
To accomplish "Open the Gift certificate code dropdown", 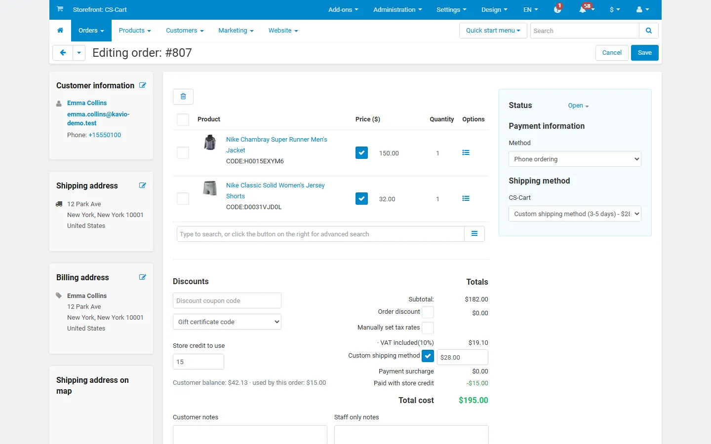I will pos(227,322).
